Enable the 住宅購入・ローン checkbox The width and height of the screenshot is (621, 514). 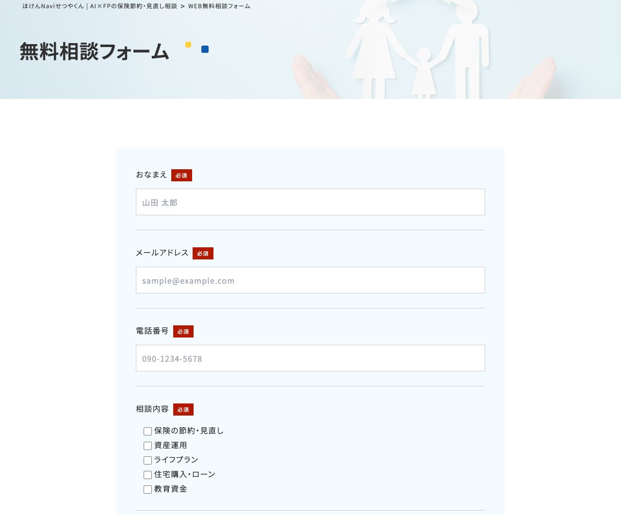(148, 475)
